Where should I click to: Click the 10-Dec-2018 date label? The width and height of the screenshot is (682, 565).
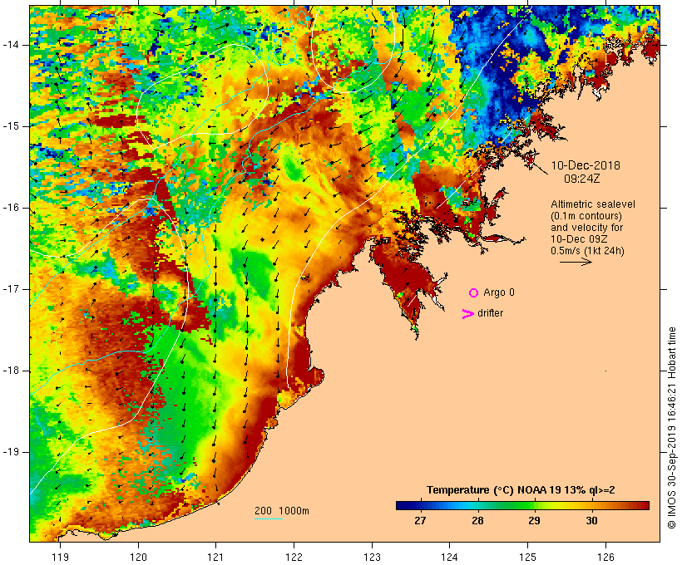(x=586, y=165)
